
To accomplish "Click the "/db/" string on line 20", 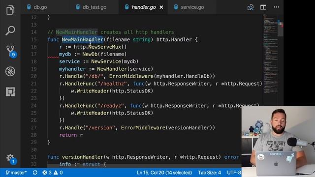I will 94,76.
